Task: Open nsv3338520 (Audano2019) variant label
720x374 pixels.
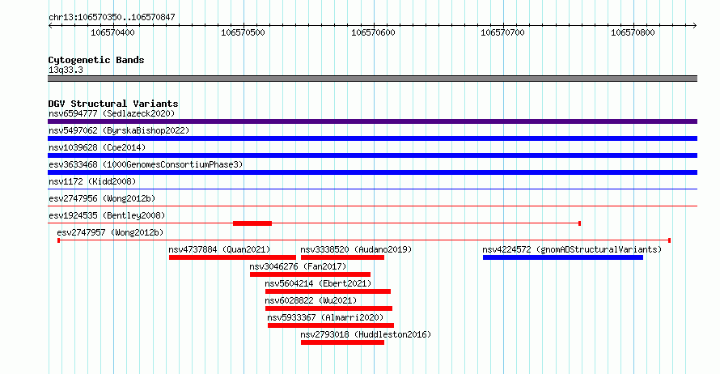Action: (x=356, y=249)
